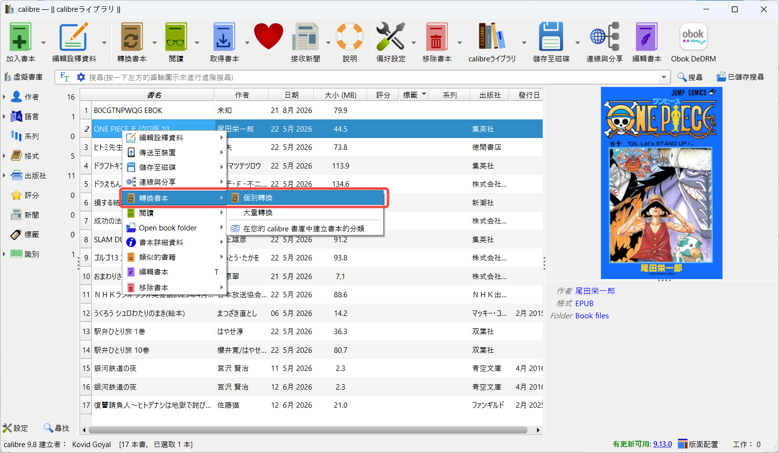The image size is (779, 453).
Task: Open author link 尾田栄一郎 in details panel
Action: (x=595, y=291)
